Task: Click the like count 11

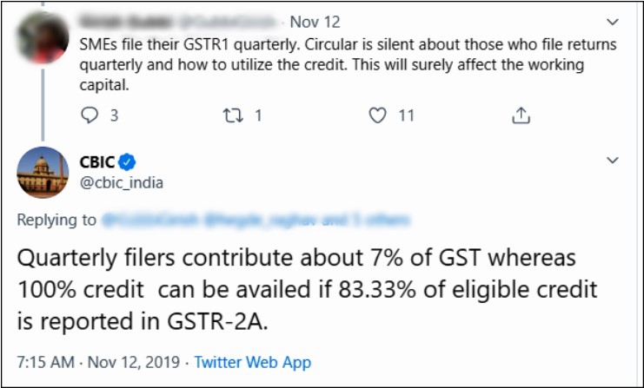Action: click(x=406, y=115)
